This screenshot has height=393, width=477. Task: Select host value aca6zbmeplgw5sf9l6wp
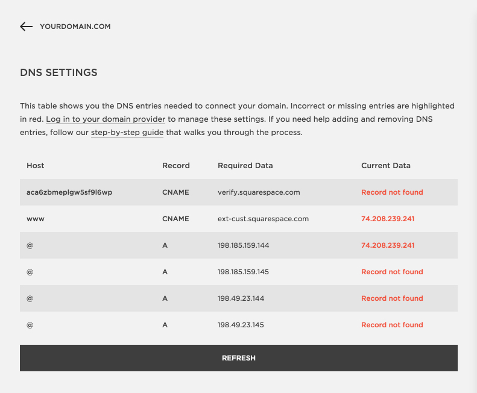pyautogui.click(x=70, y=192)
